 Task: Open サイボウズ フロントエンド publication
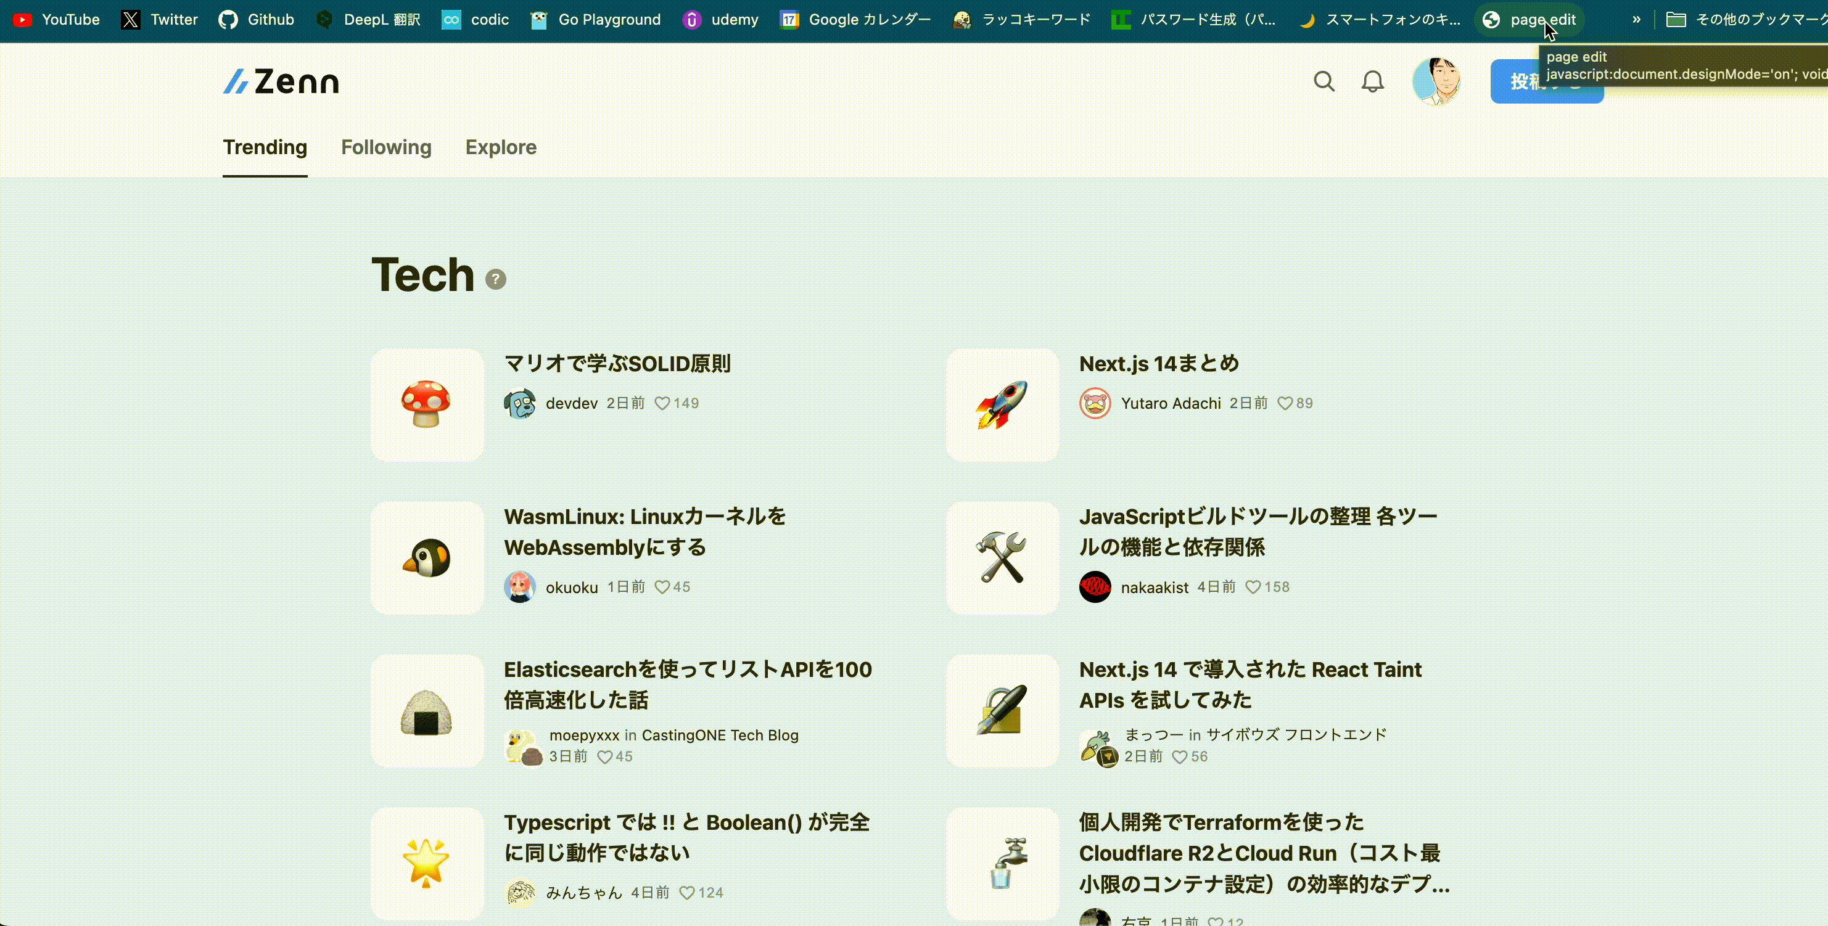tap(1296, 734)
